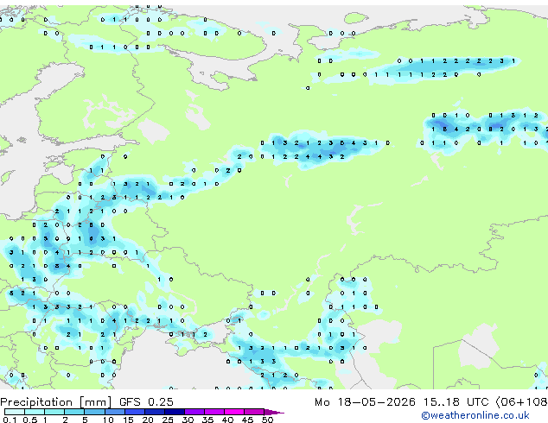Click the "Precipitation [mm]" title text
The width and height of the screenshot is (548, 423).
[56, 402]
